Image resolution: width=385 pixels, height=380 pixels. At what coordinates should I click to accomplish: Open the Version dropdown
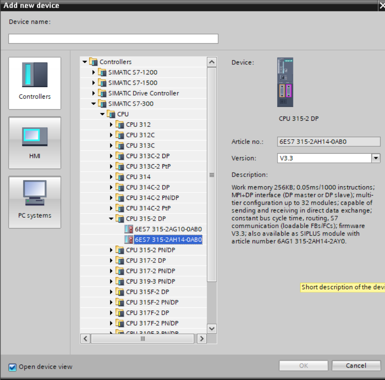click(376, 158)
